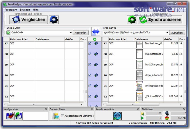Sort right grid by Größe header

pos(171,39)
